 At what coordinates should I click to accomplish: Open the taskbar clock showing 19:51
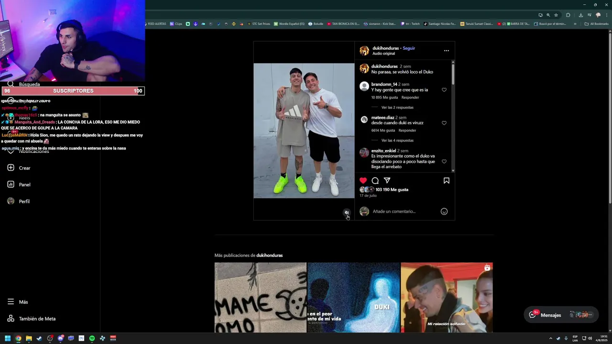tap(601, 338)
